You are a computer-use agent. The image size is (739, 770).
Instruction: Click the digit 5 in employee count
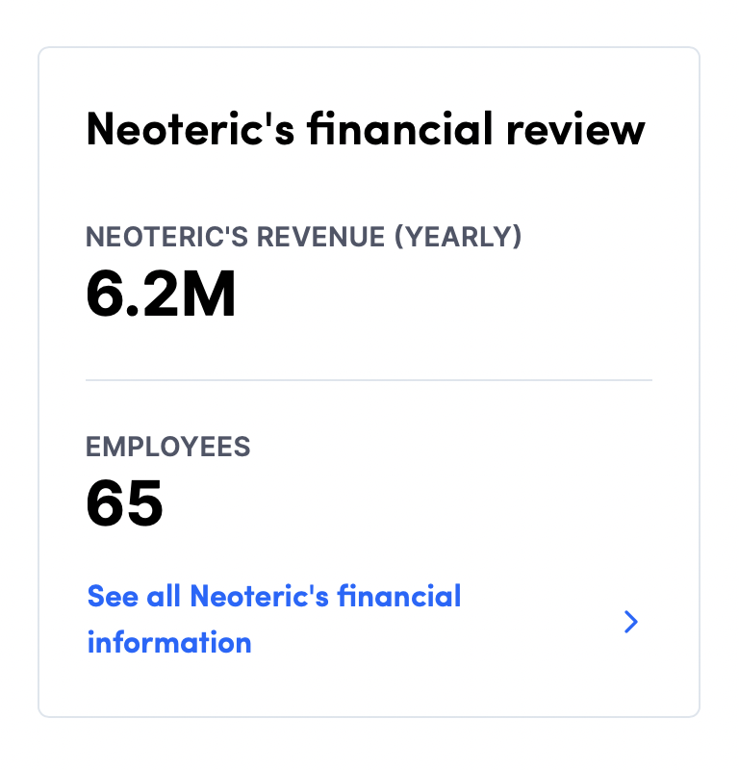144,502
